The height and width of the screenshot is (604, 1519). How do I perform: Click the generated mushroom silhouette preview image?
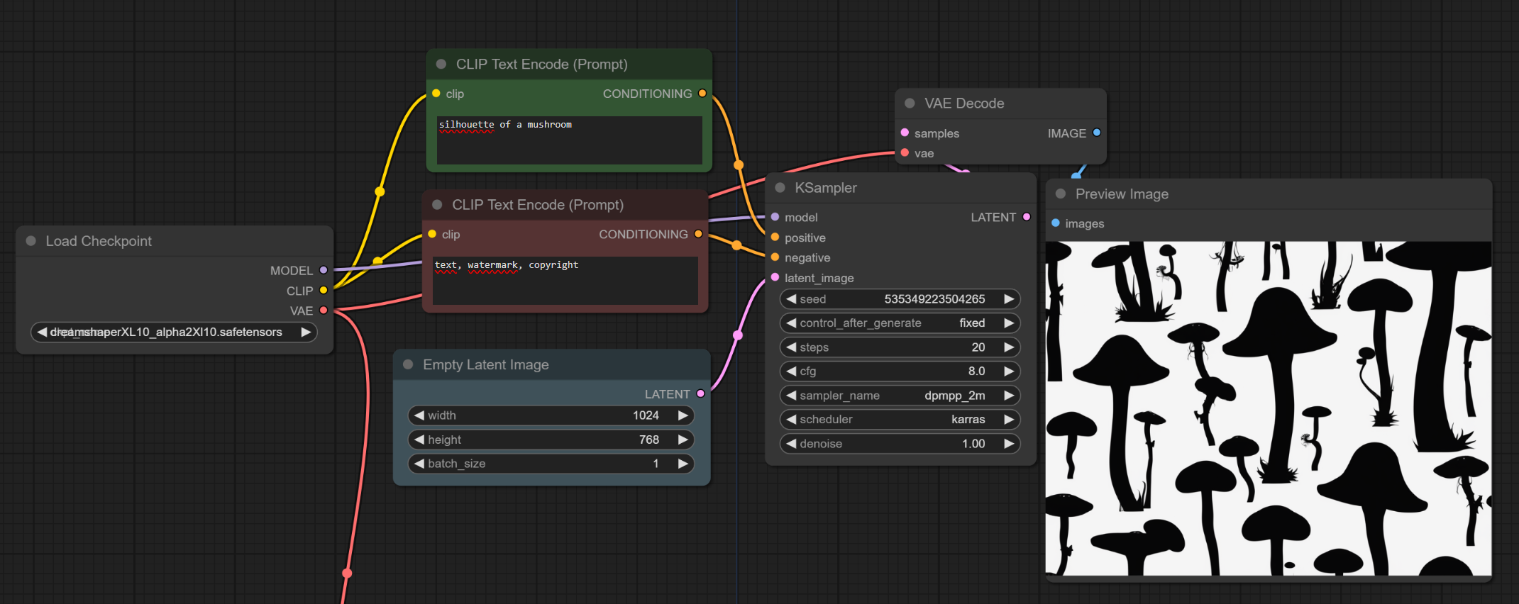(1268, 408)
